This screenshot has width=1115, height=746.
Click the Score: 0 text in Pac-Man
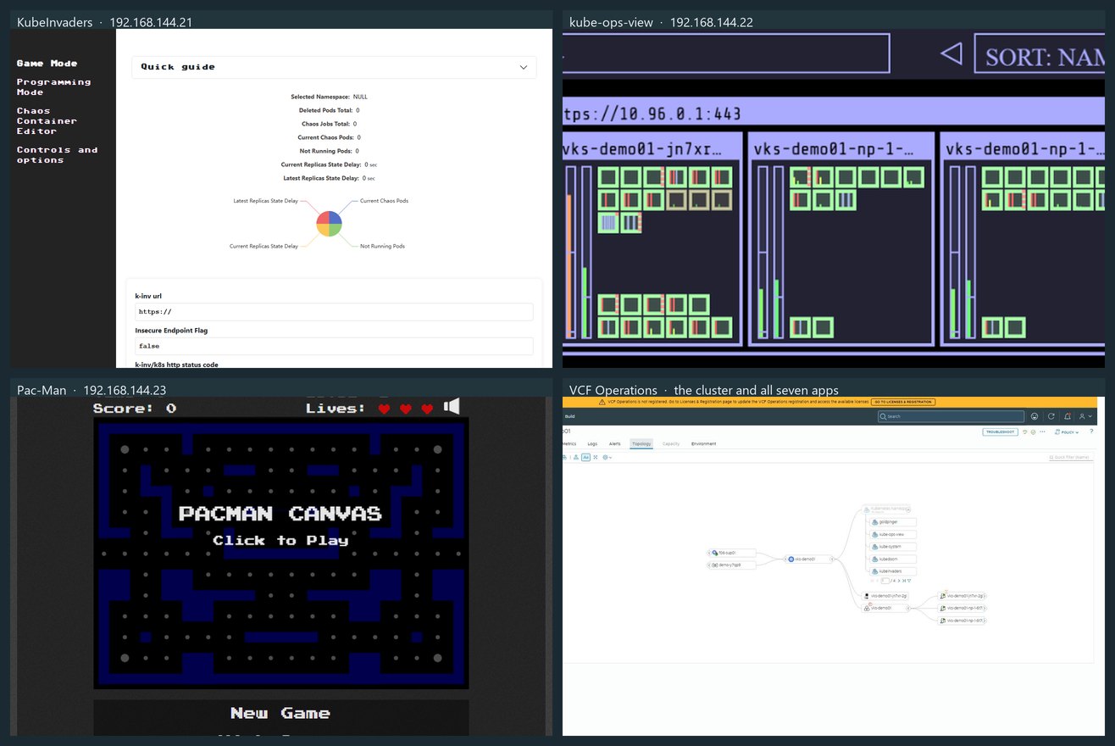(135, 409)
